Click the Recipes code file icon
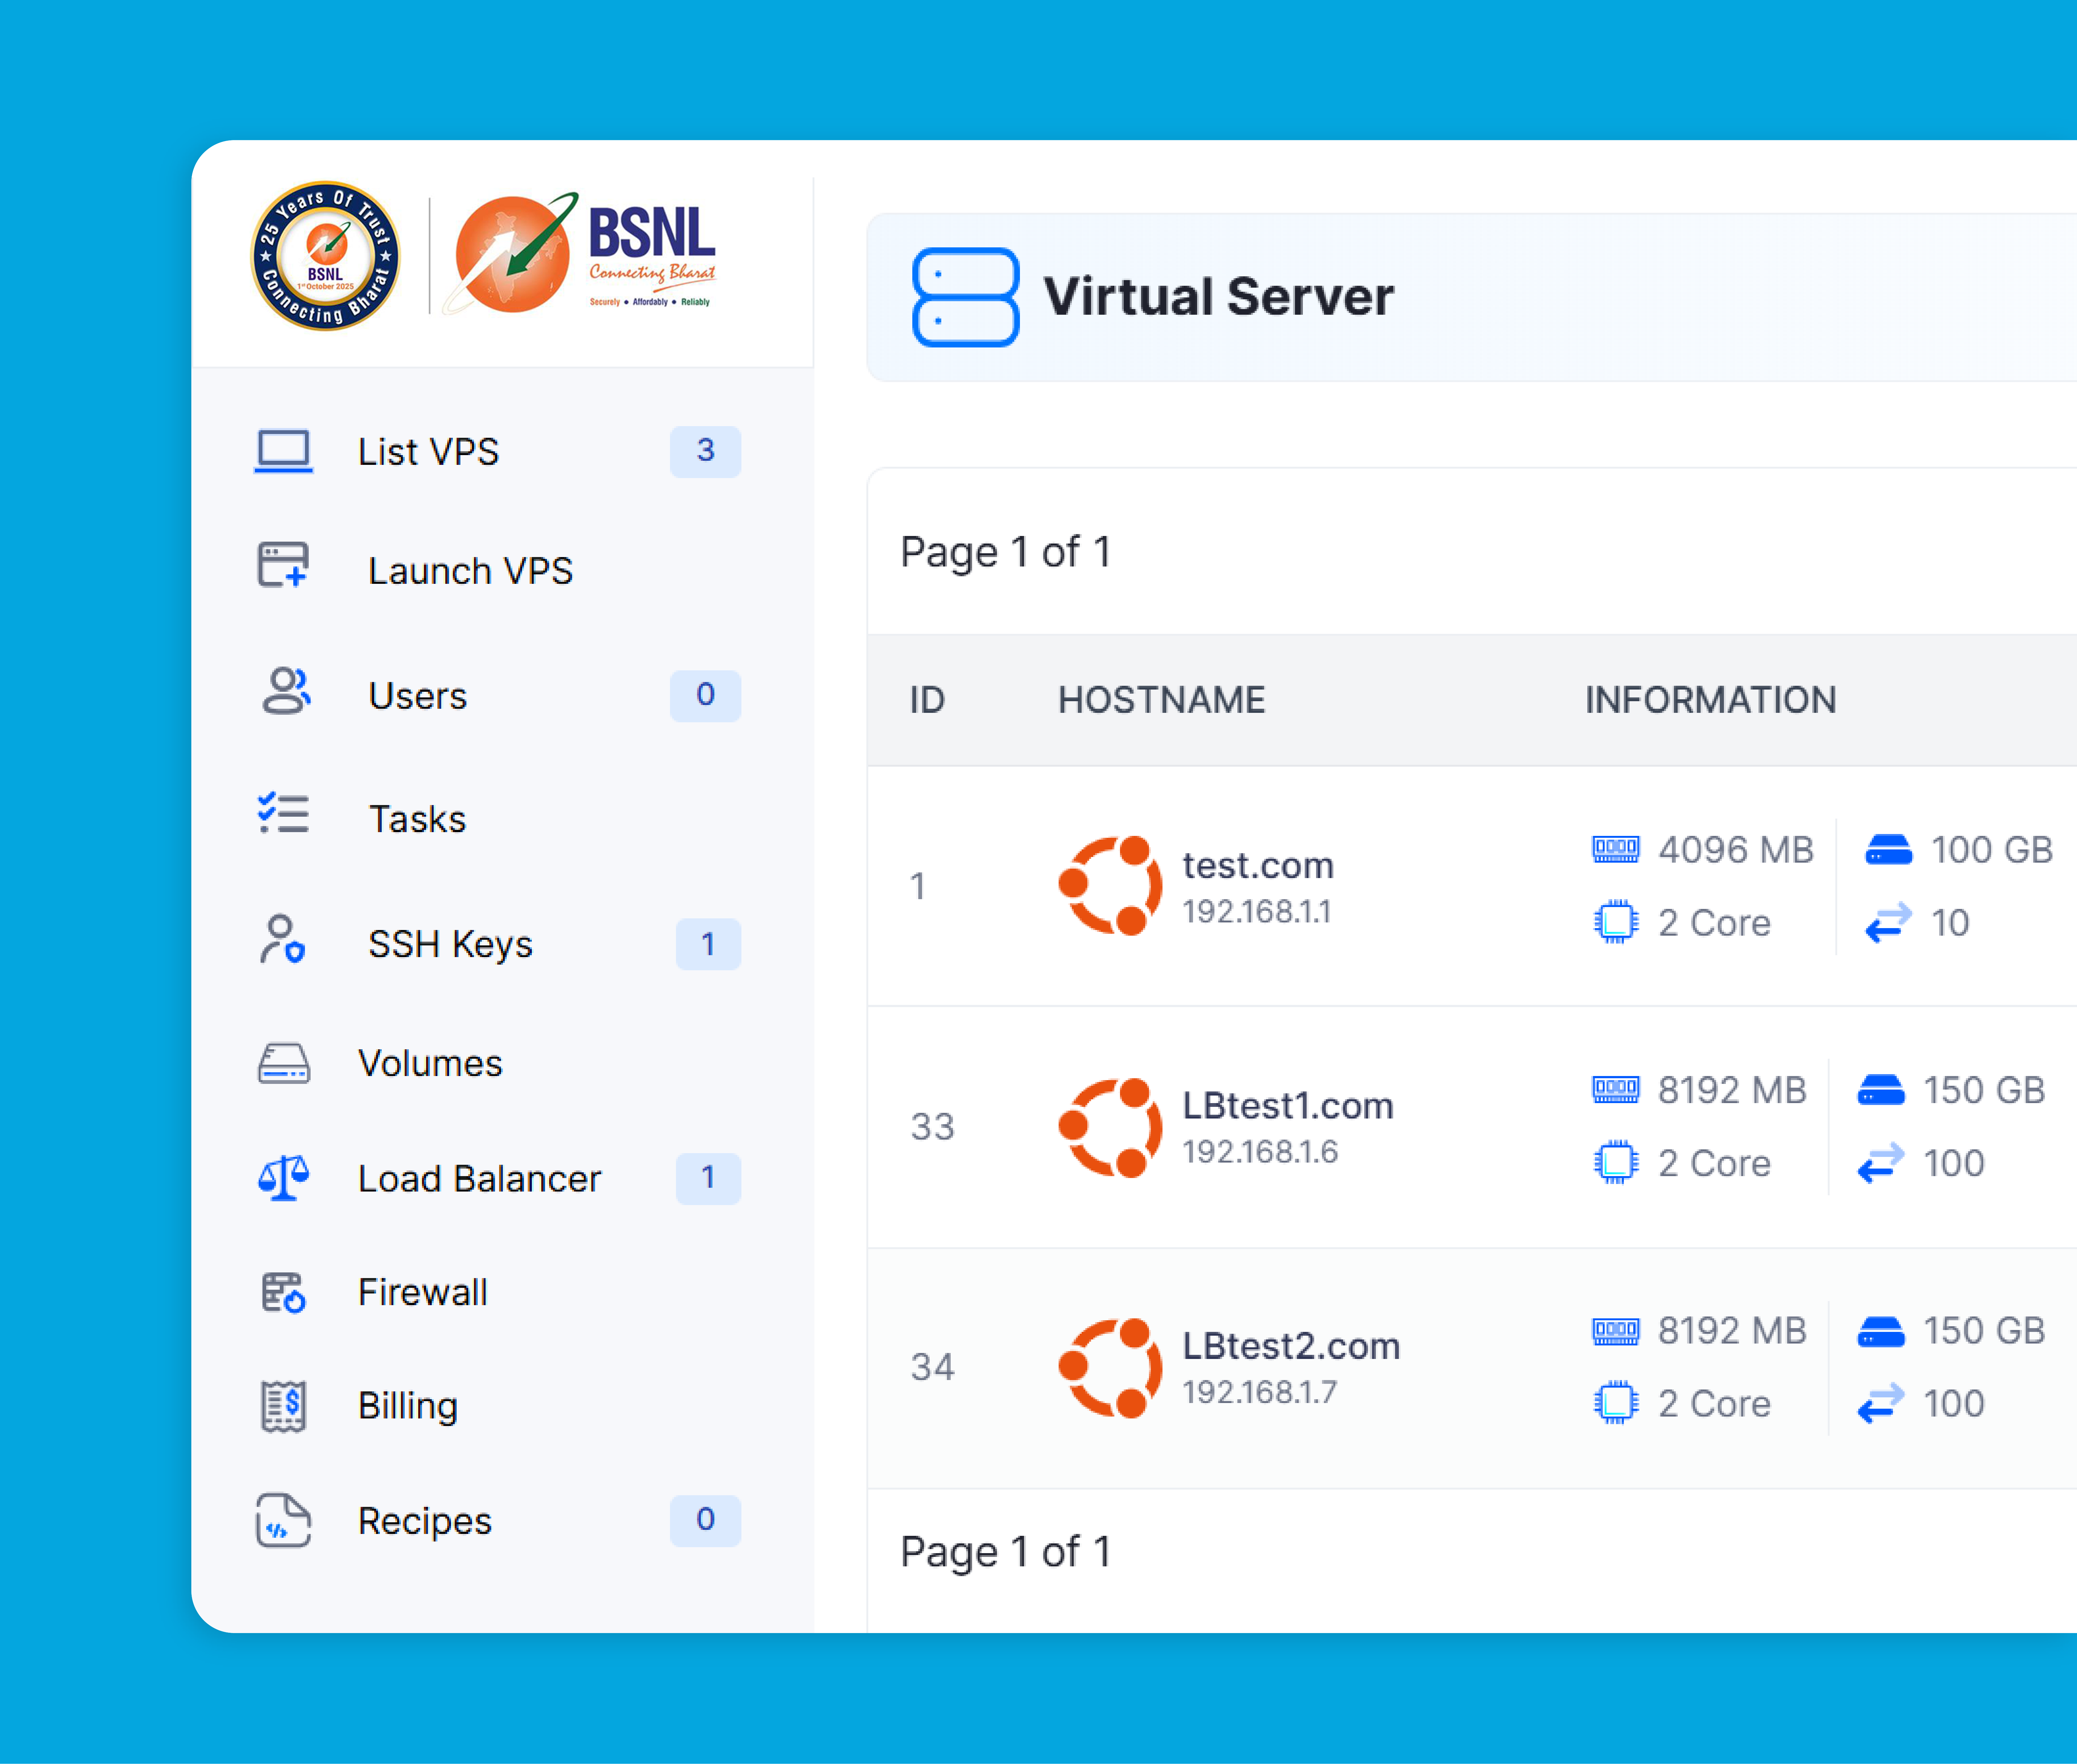The height and width of the screenshot is (1764, 2077). [x=283, y=1520]
